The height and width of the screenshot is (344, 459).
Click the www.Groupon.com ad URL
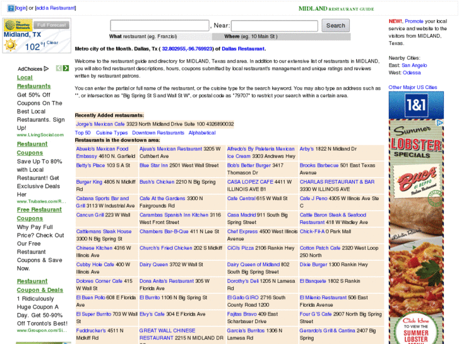coord(42,330)
